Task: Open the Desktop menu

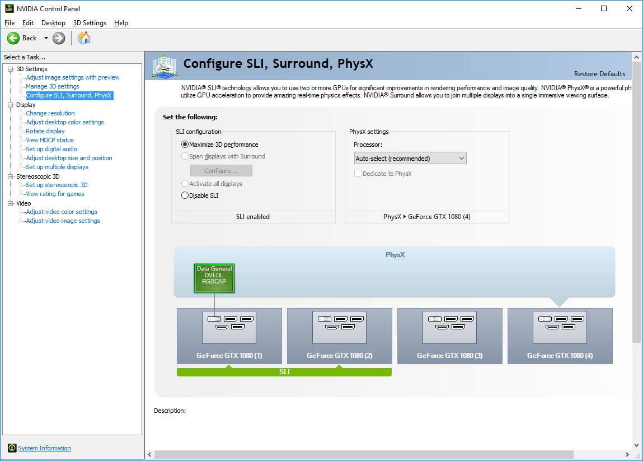Action: click(x=53, y=23)
